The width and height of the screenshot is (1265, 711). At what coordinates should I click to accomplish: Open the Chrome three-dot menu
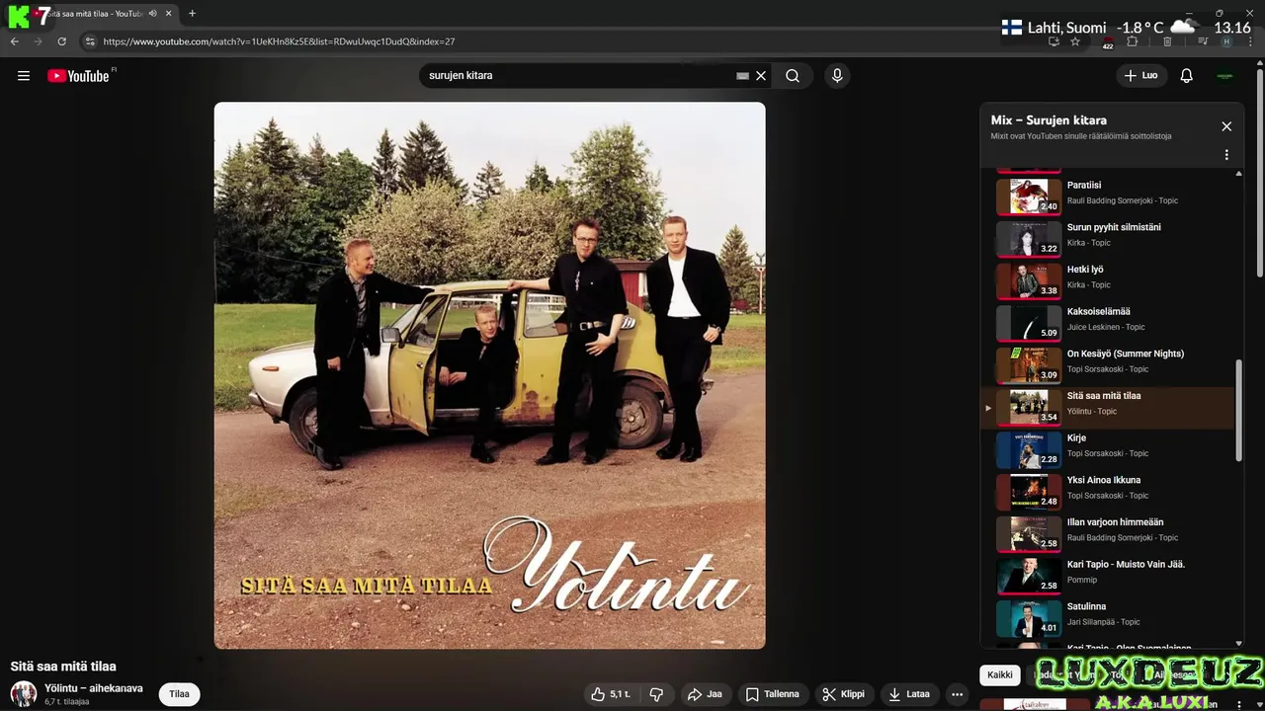1250,41
